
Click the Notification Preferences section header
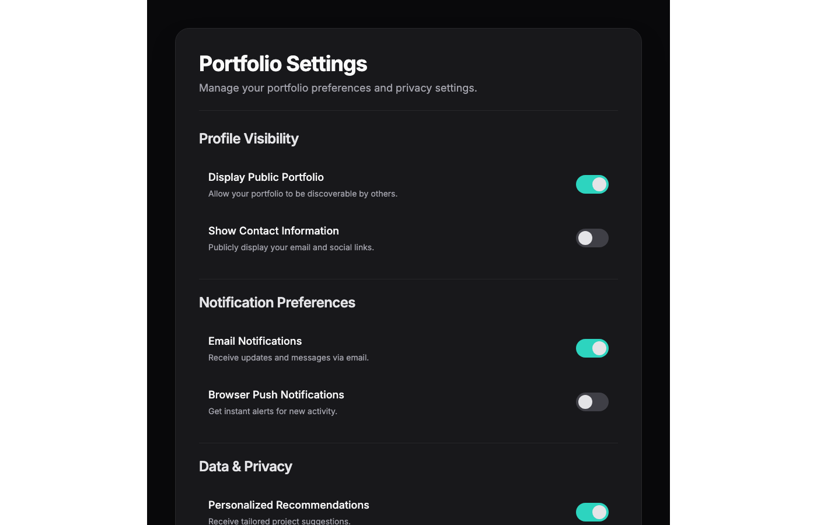277,303
